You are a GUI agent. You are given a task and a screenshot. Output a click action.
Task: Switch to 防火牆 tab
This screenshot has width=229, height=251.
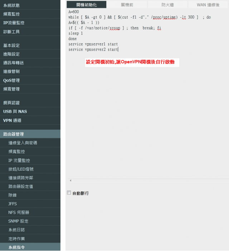(167, 5)
